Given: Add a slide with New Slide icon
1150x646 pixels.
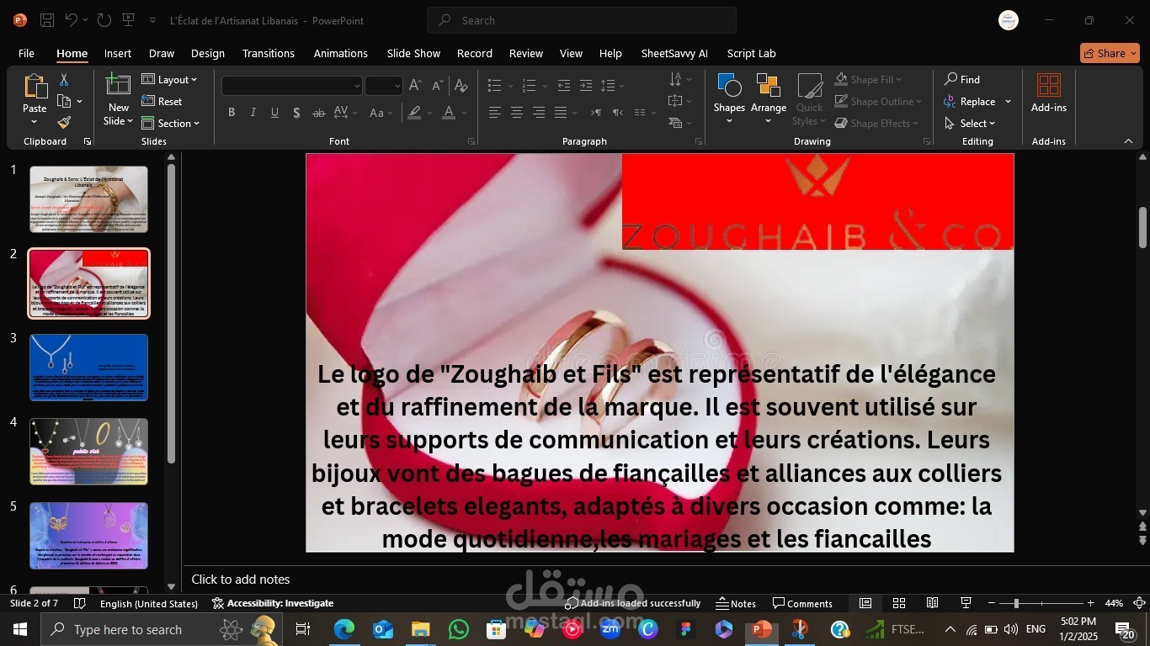Looking at the screenshot, I should coord(118,85).
